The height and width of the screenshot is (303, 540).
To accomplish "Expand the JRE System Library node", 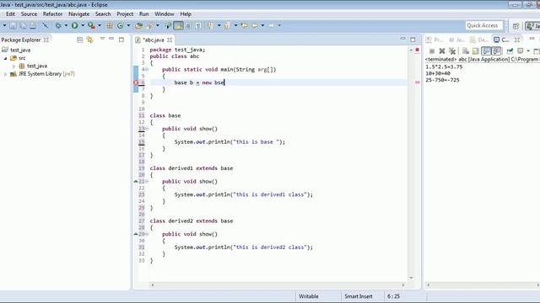I will [x=6, y=74].
